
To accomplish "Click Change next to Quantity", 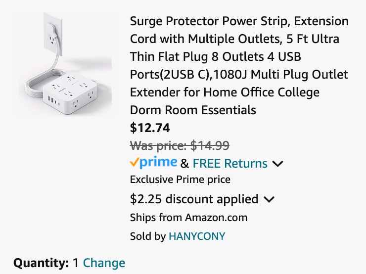I will click(104, 263).
